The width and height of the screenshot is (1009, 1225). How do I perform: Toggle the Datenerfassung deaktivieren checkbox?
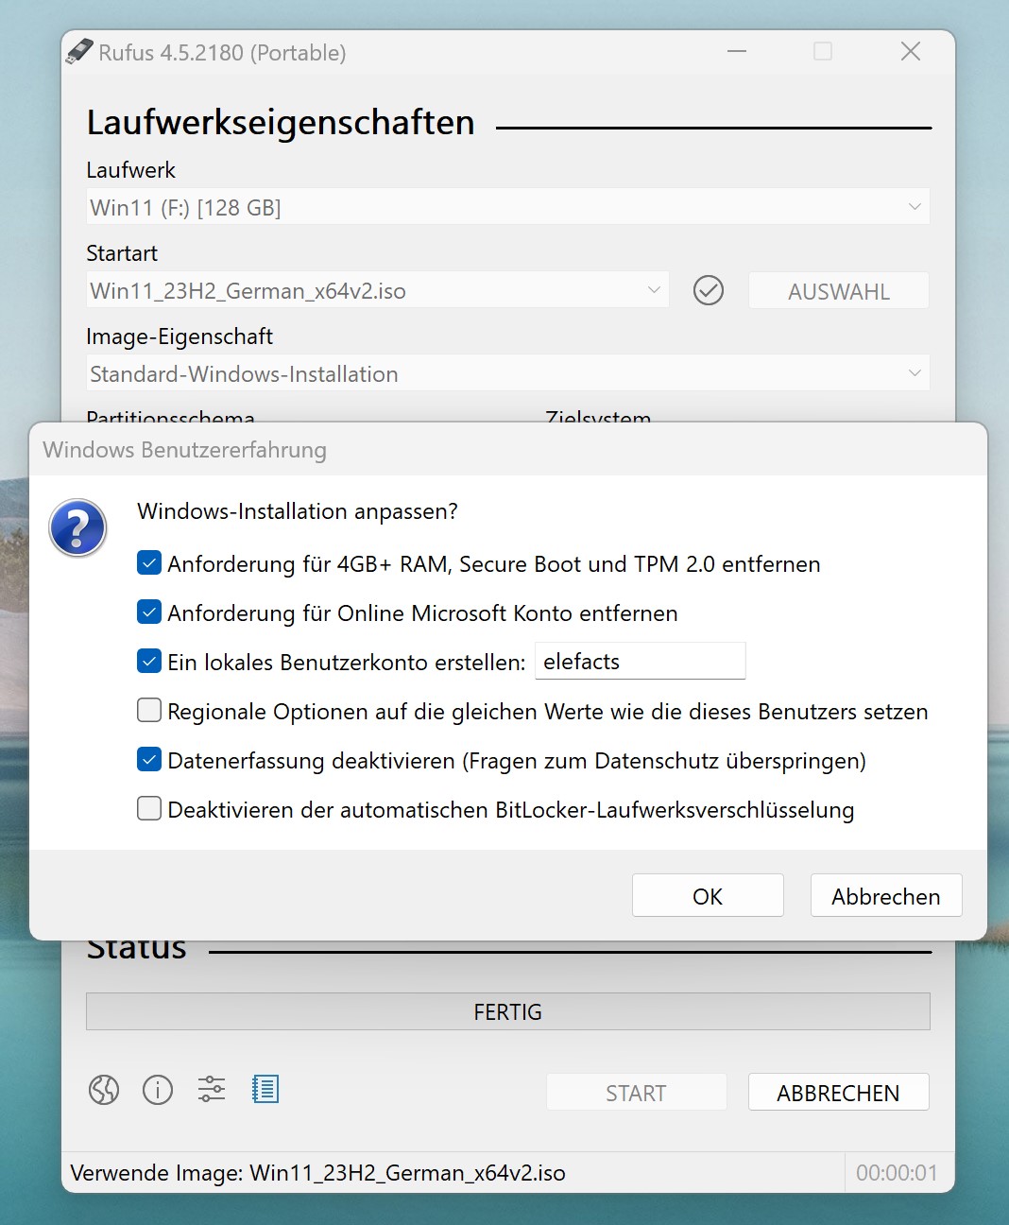149,760
